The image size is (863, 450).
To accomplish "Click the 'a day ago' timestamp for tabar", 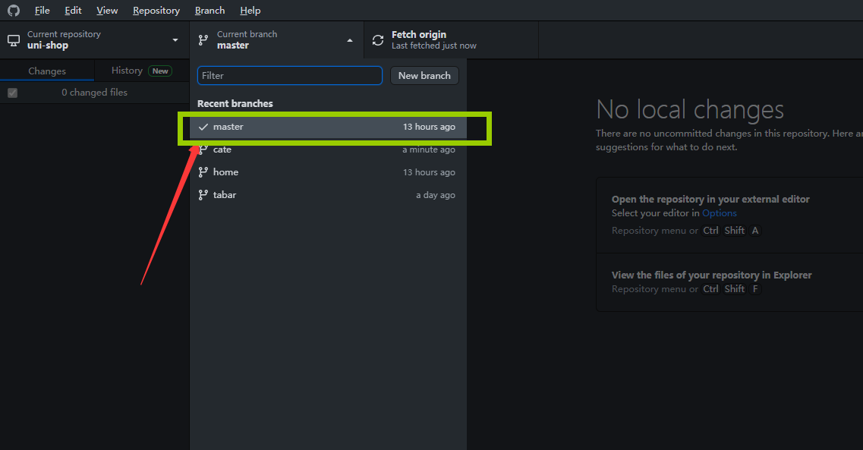I will tap(436, 195).
